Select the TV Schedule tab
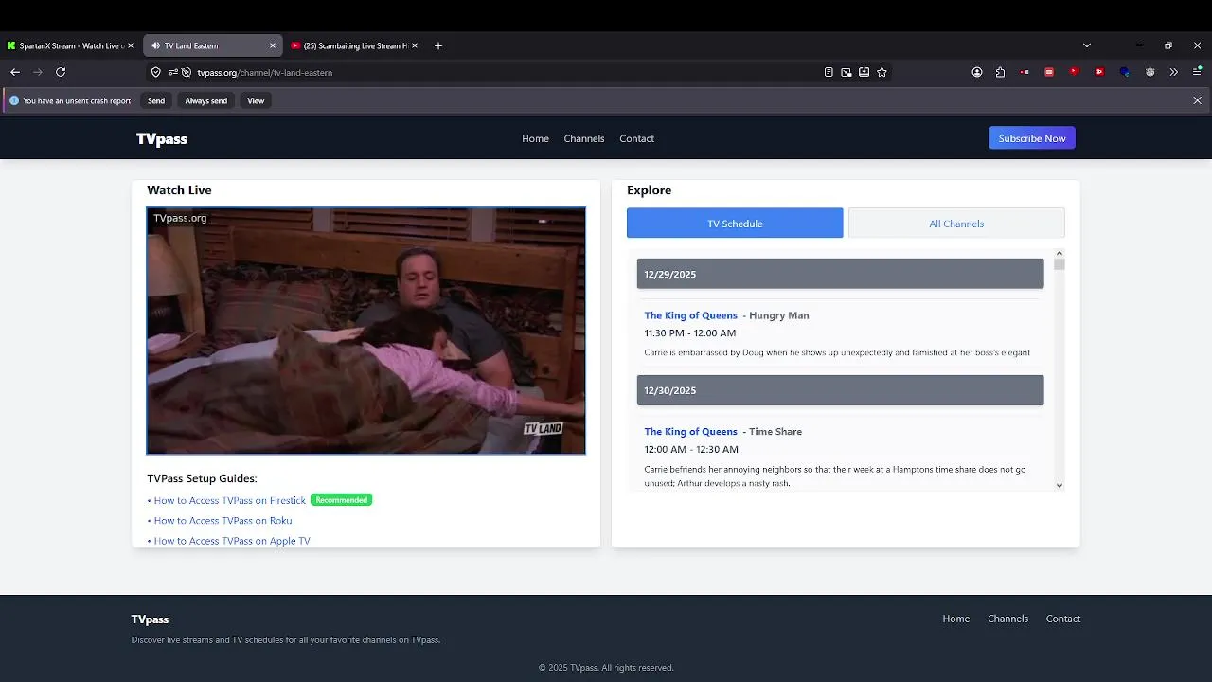 pyautogui.click(x=735, y=224)
